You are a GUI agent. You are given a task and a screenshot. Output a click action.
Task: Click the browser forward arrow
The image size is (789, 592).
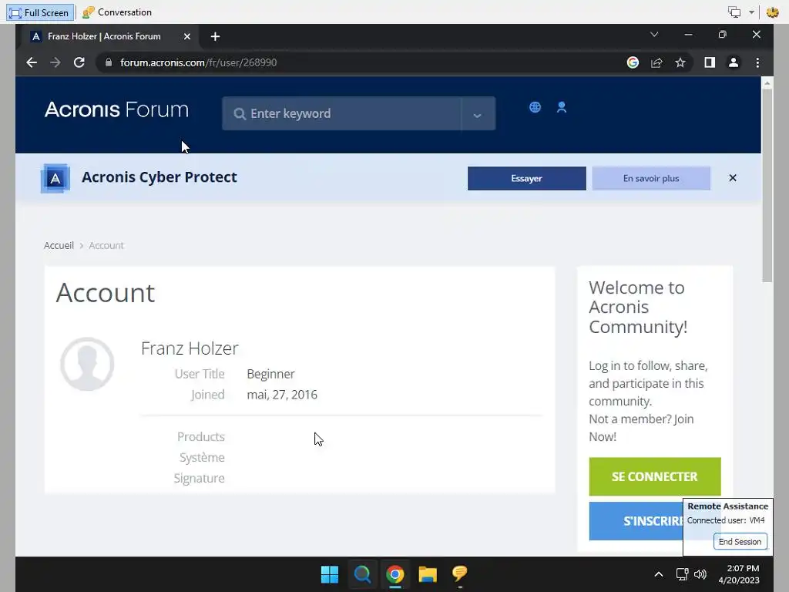coord(55,62)
